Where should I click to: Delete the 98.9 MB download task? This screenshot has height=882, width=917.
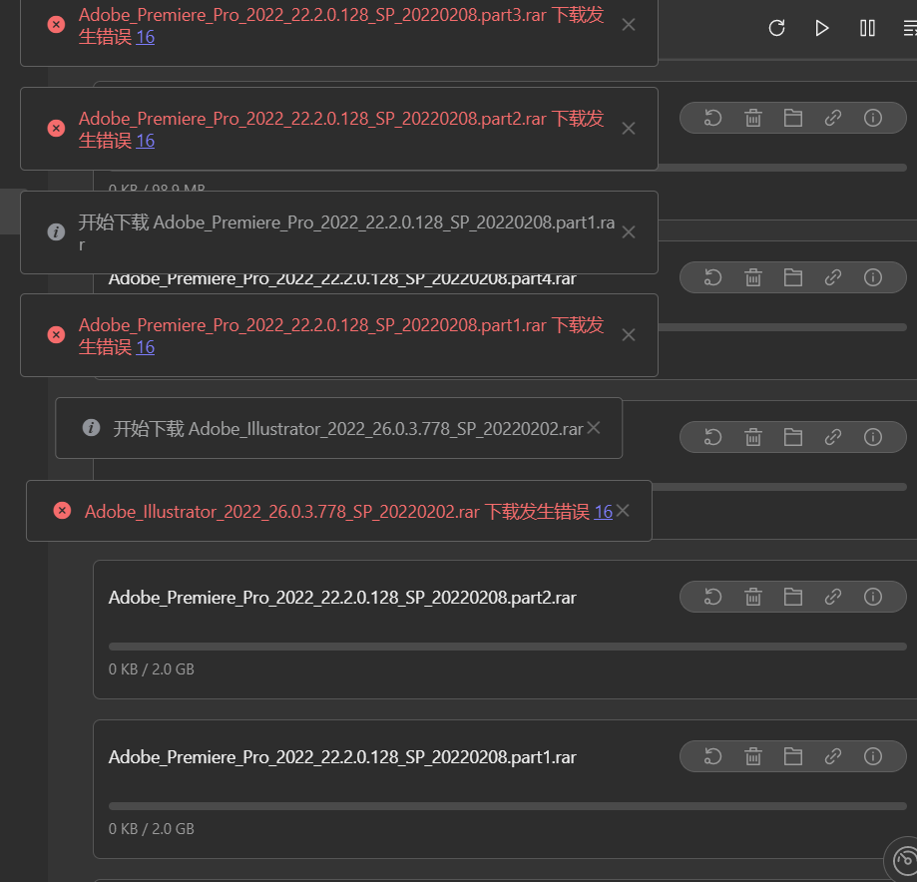[752, 118]
